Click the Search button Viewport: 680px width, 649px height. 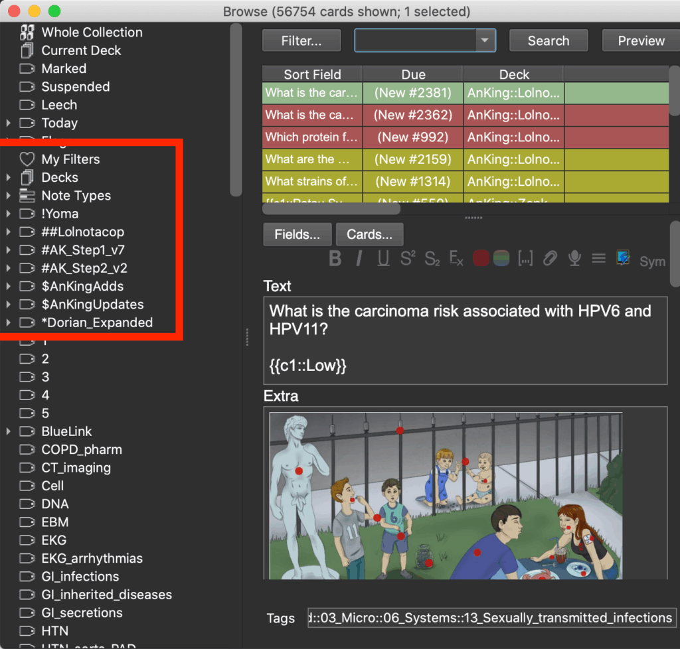pos(548,40)
